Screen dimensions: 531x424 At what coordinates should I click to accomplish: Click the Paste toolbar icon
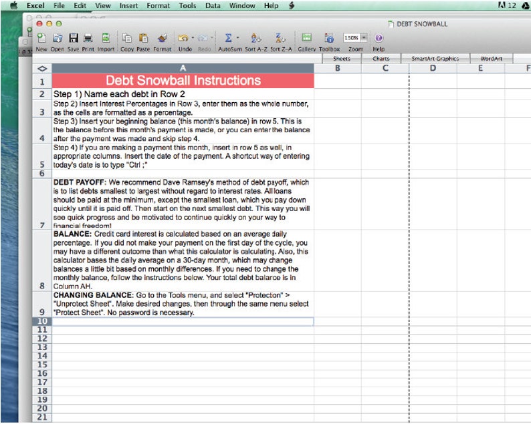(x=143, y=38)
